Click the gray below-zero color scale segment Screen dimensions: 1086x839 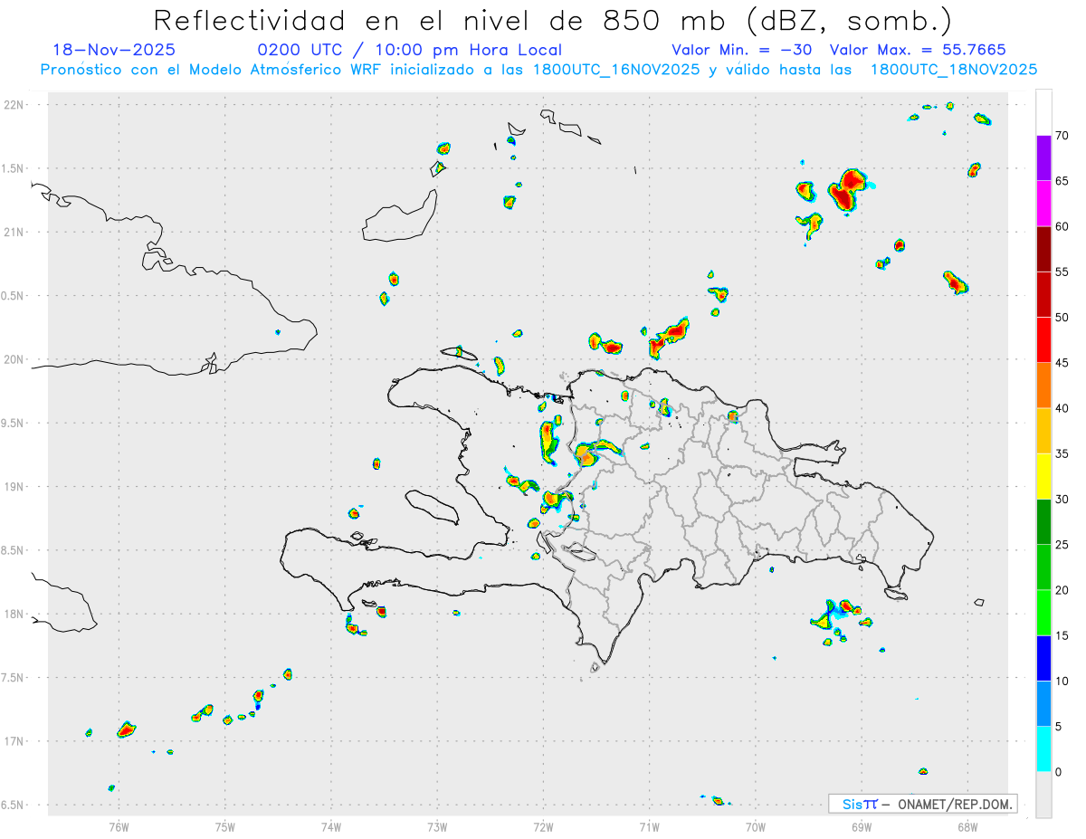(x=1043, y=794)
